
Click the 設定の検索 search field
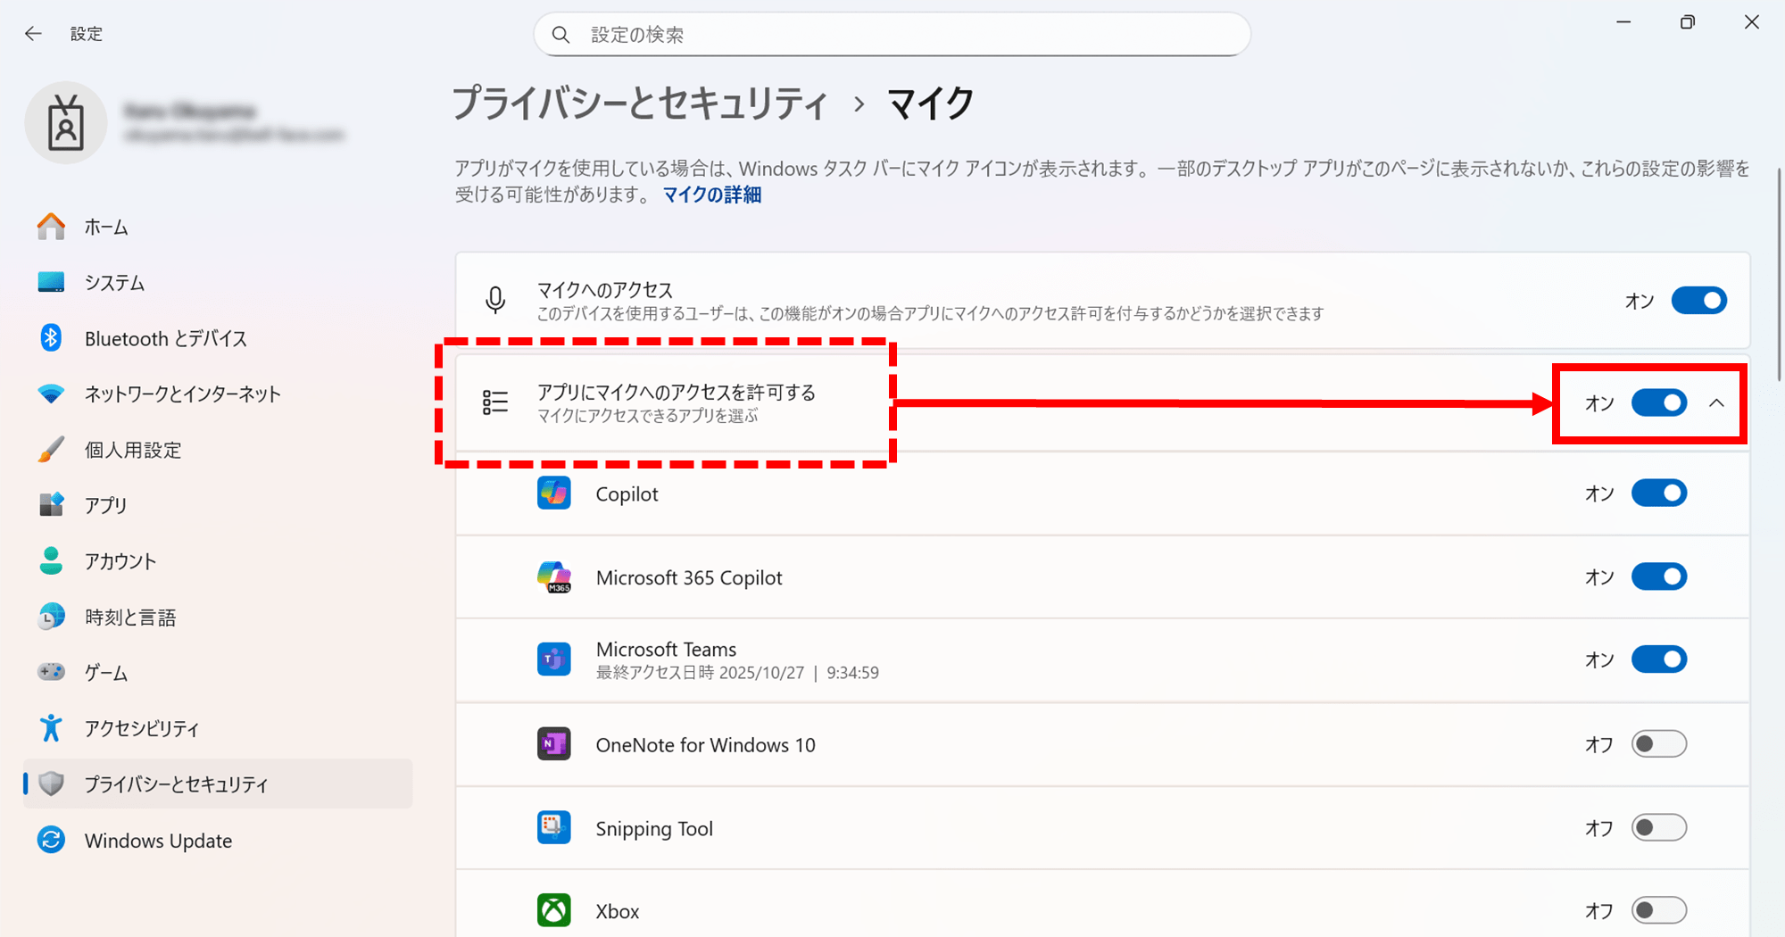(x=892, y=35)
